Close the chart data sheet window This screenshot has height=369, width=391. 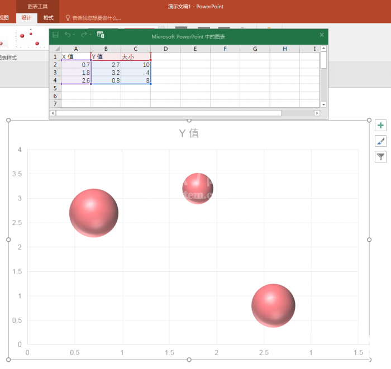(322, 35)
